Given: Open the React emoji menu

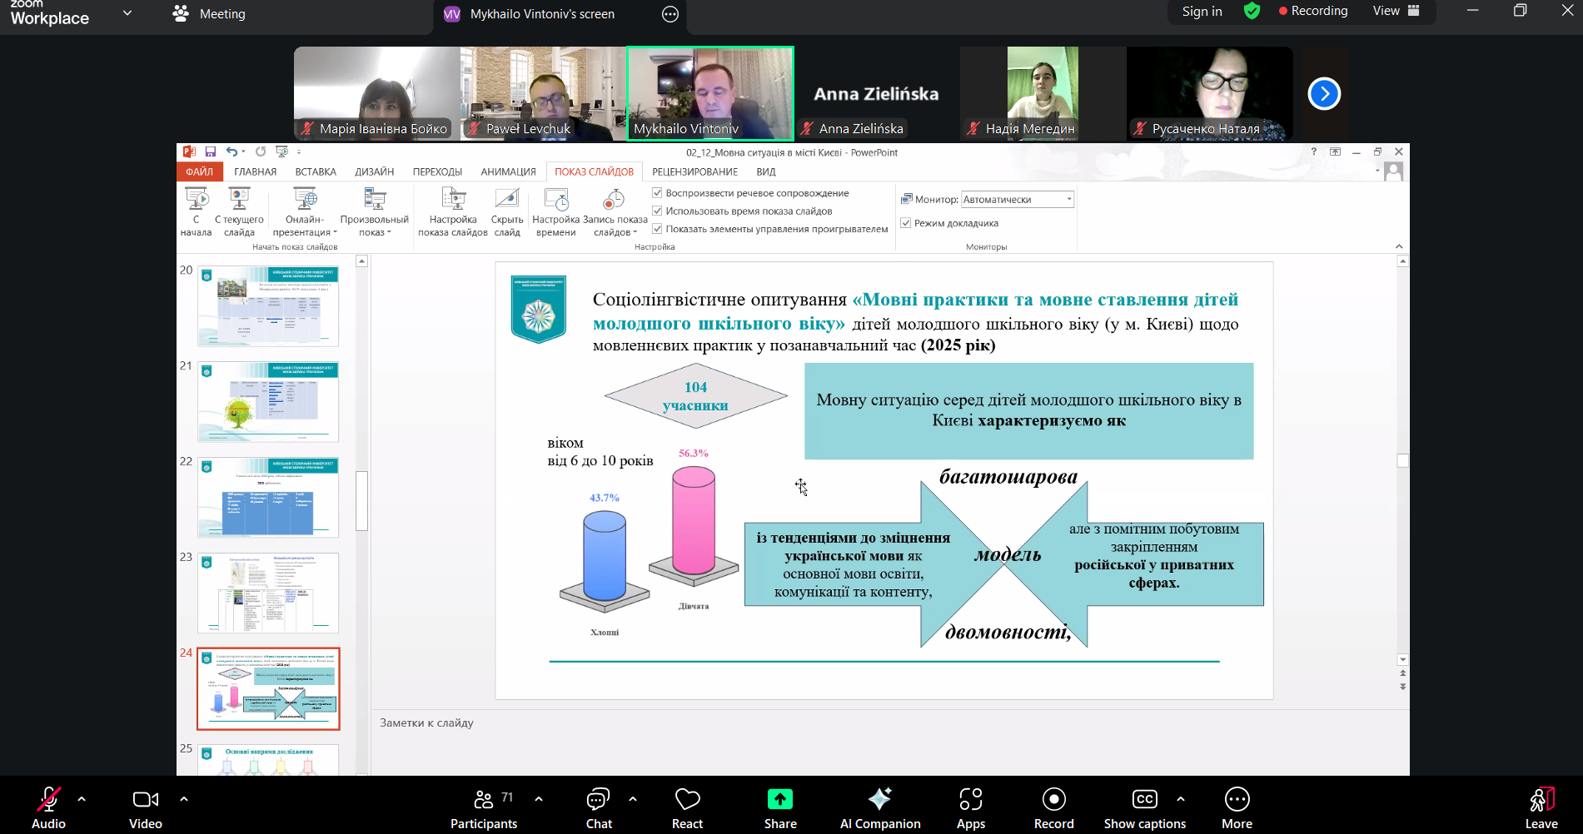Looking at the screenshot, I should [687, 800].
